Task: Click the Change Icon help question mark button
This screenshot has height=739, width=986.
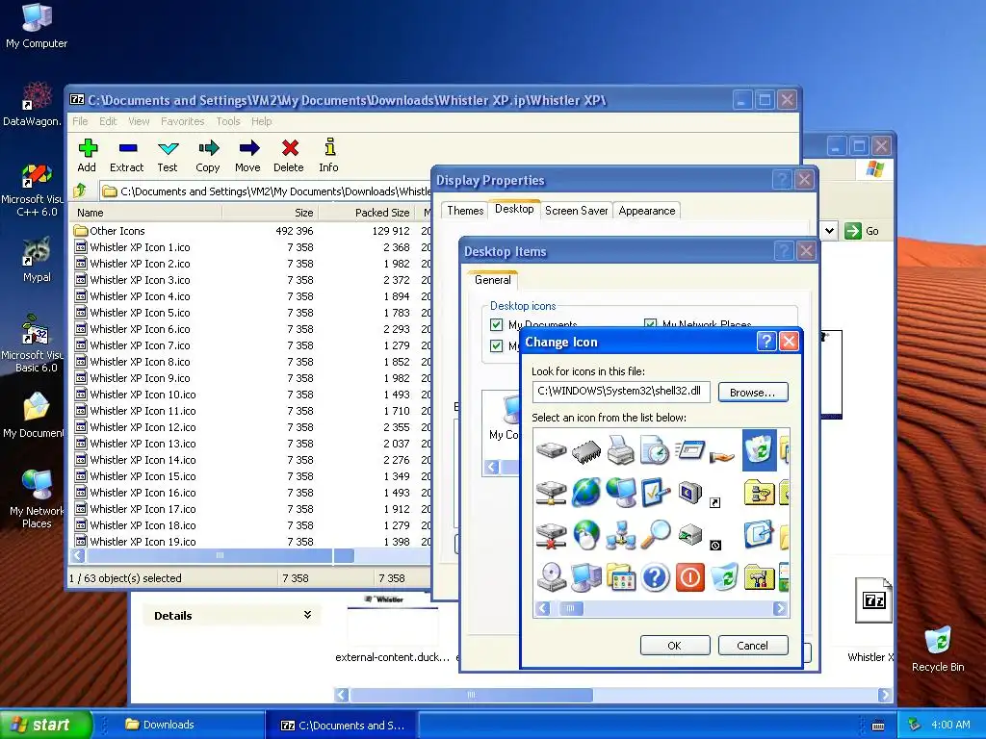Action: click(765, 342)
